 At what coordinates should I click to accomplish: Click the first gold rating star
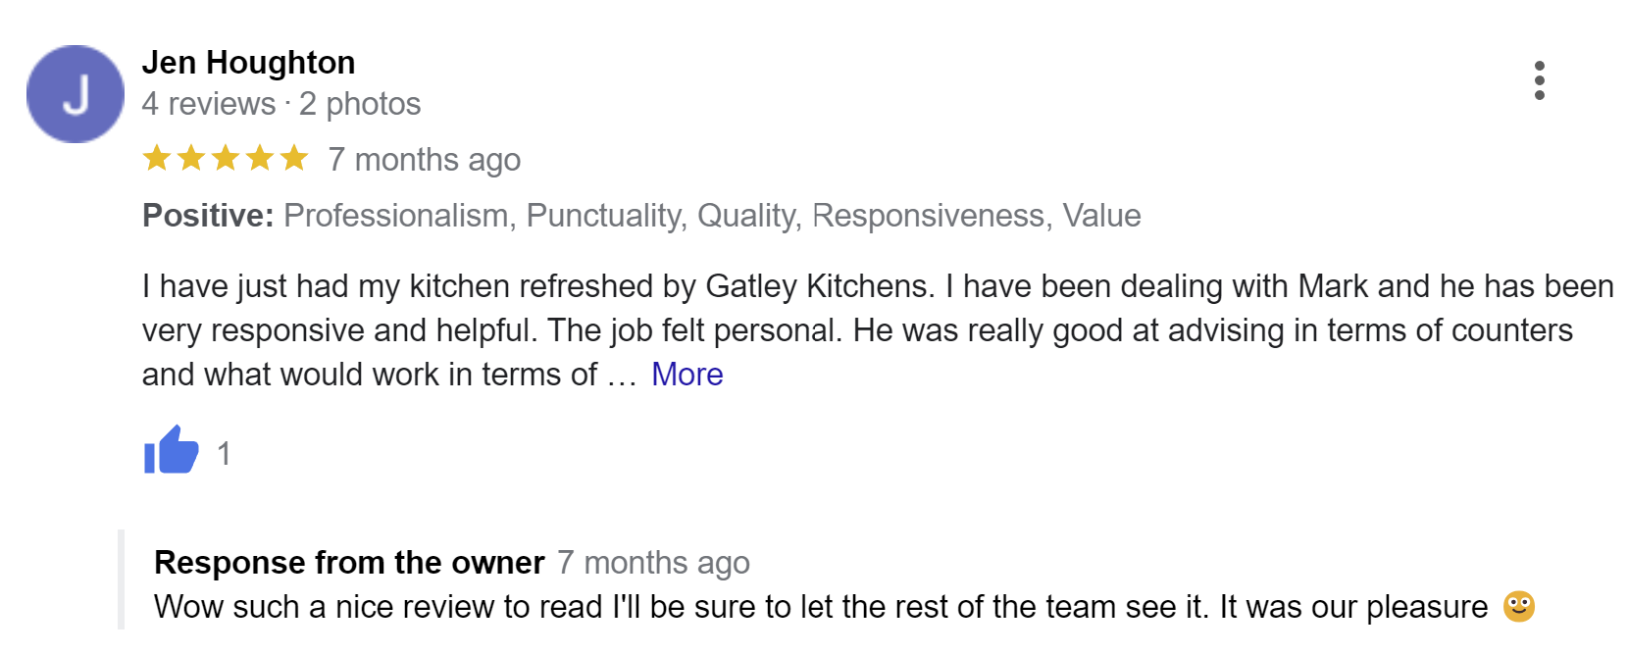point(157,158)
